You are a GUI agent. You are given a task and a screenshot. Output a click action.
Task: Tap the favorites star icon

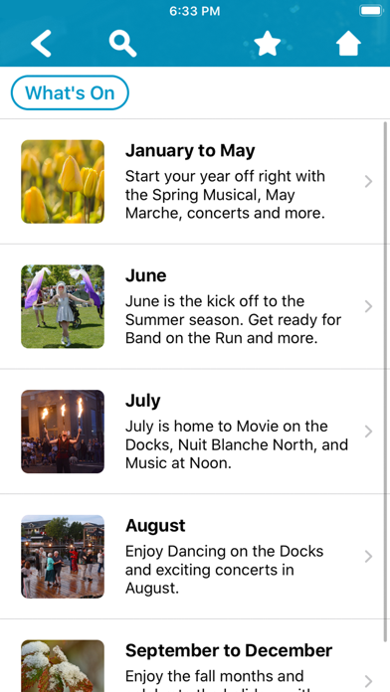(268, 44)
